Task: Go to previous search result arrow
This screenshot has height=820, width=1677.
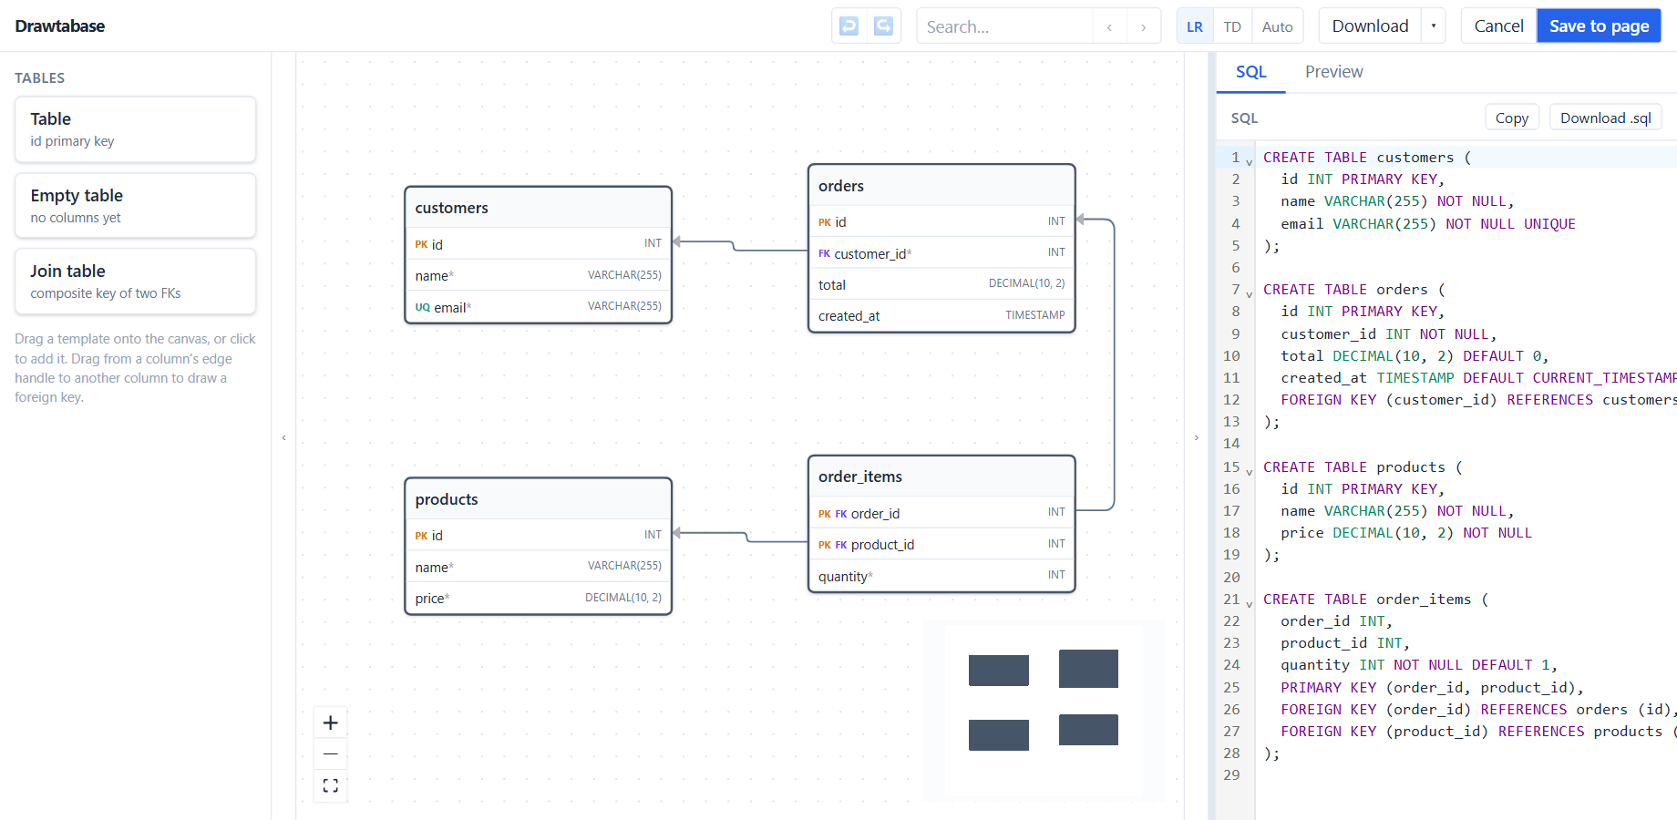Action: coord(1109,27)
